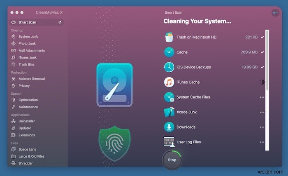The width and height of the screenshot is (288, 176).
Task: Select the Cleaning Your System heading
Action: coord(197,21)
